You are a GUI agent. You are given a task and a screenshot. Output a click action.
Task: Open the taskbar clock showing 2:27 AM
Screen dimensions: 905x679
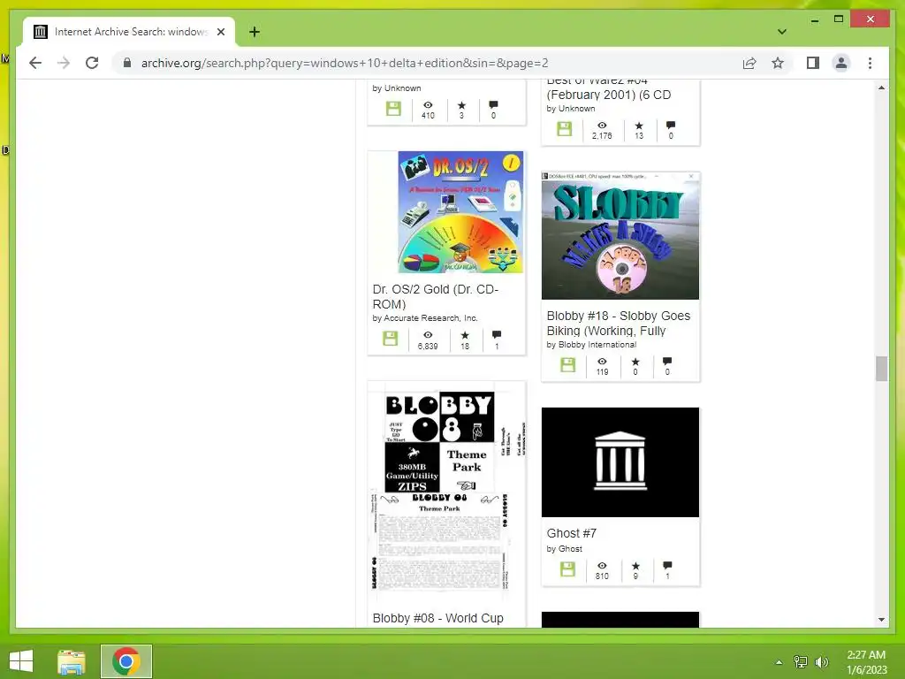click(866, 661)
